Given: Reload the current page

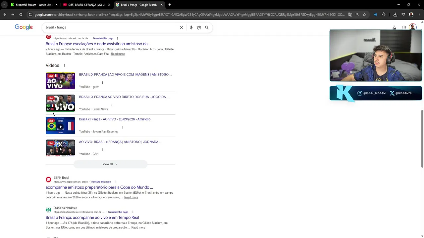Looking at the screenshot, I should (21, 15).
